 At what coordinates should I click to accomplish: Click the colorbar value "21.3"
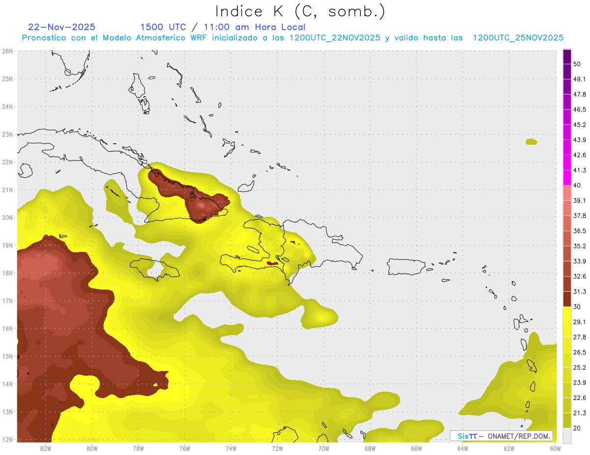tap(579, 413)
